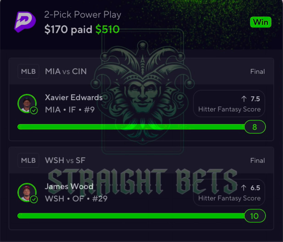Screen dimensions: 283x242
Task: Click the MLB tag for WSH vs SF
Action: tap(28, 160)
